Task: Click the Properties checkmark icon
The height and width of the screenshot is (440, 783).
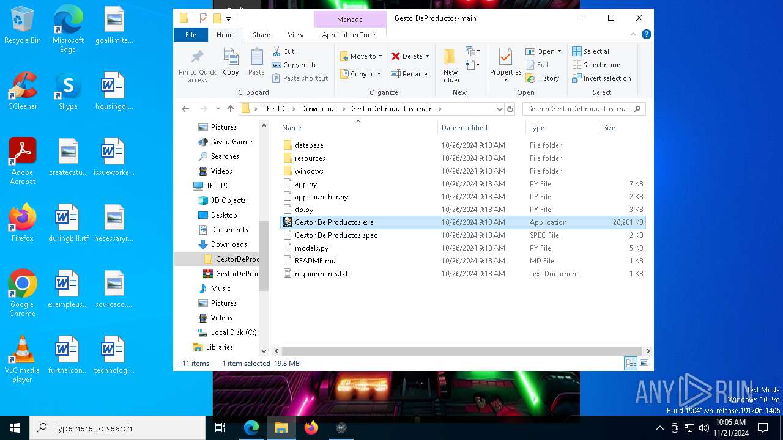Action: (505, 57)
